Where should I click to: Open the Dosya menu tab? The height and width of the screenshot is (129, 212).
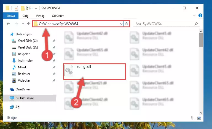(x=11, y=16)
